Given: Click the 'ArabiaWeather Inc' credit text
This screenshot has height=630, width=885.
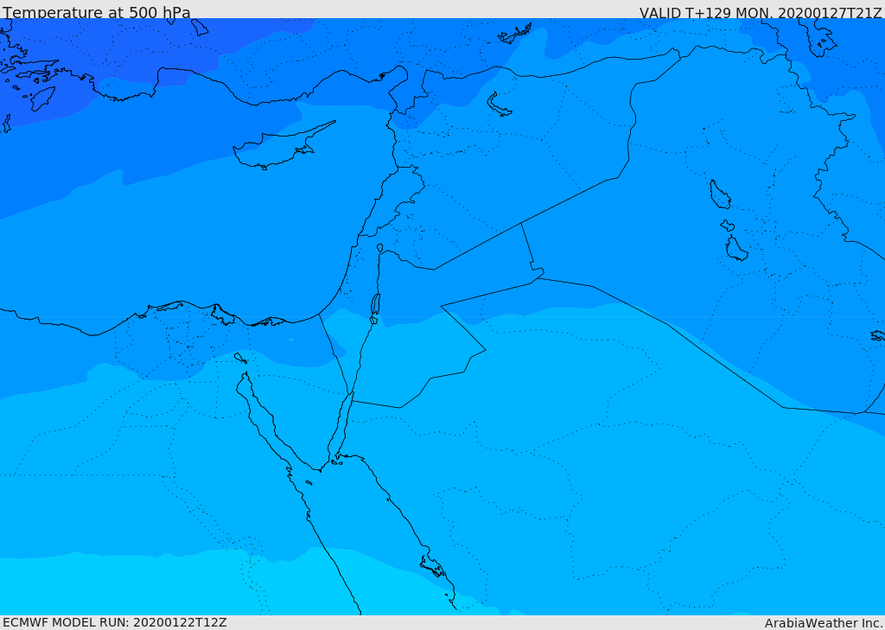Looking at the screenshot, I should (x=824, y=623).
